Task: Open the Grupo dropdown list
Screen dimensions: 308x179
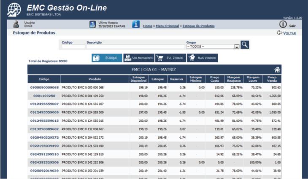Action: 213,46
